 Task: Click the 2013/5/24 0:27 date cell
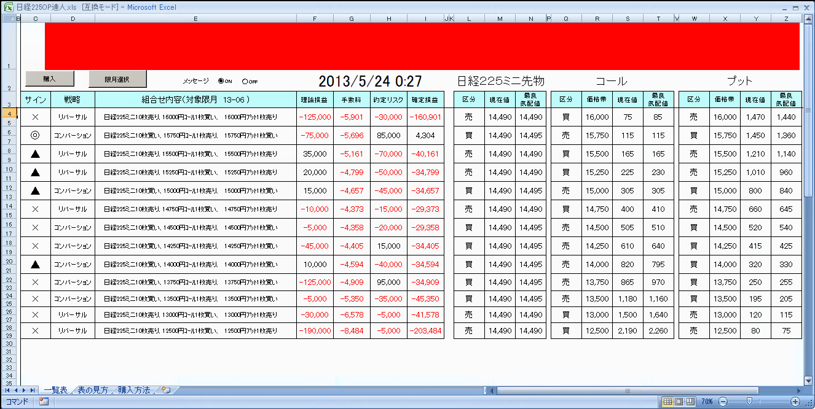(370, 81)
